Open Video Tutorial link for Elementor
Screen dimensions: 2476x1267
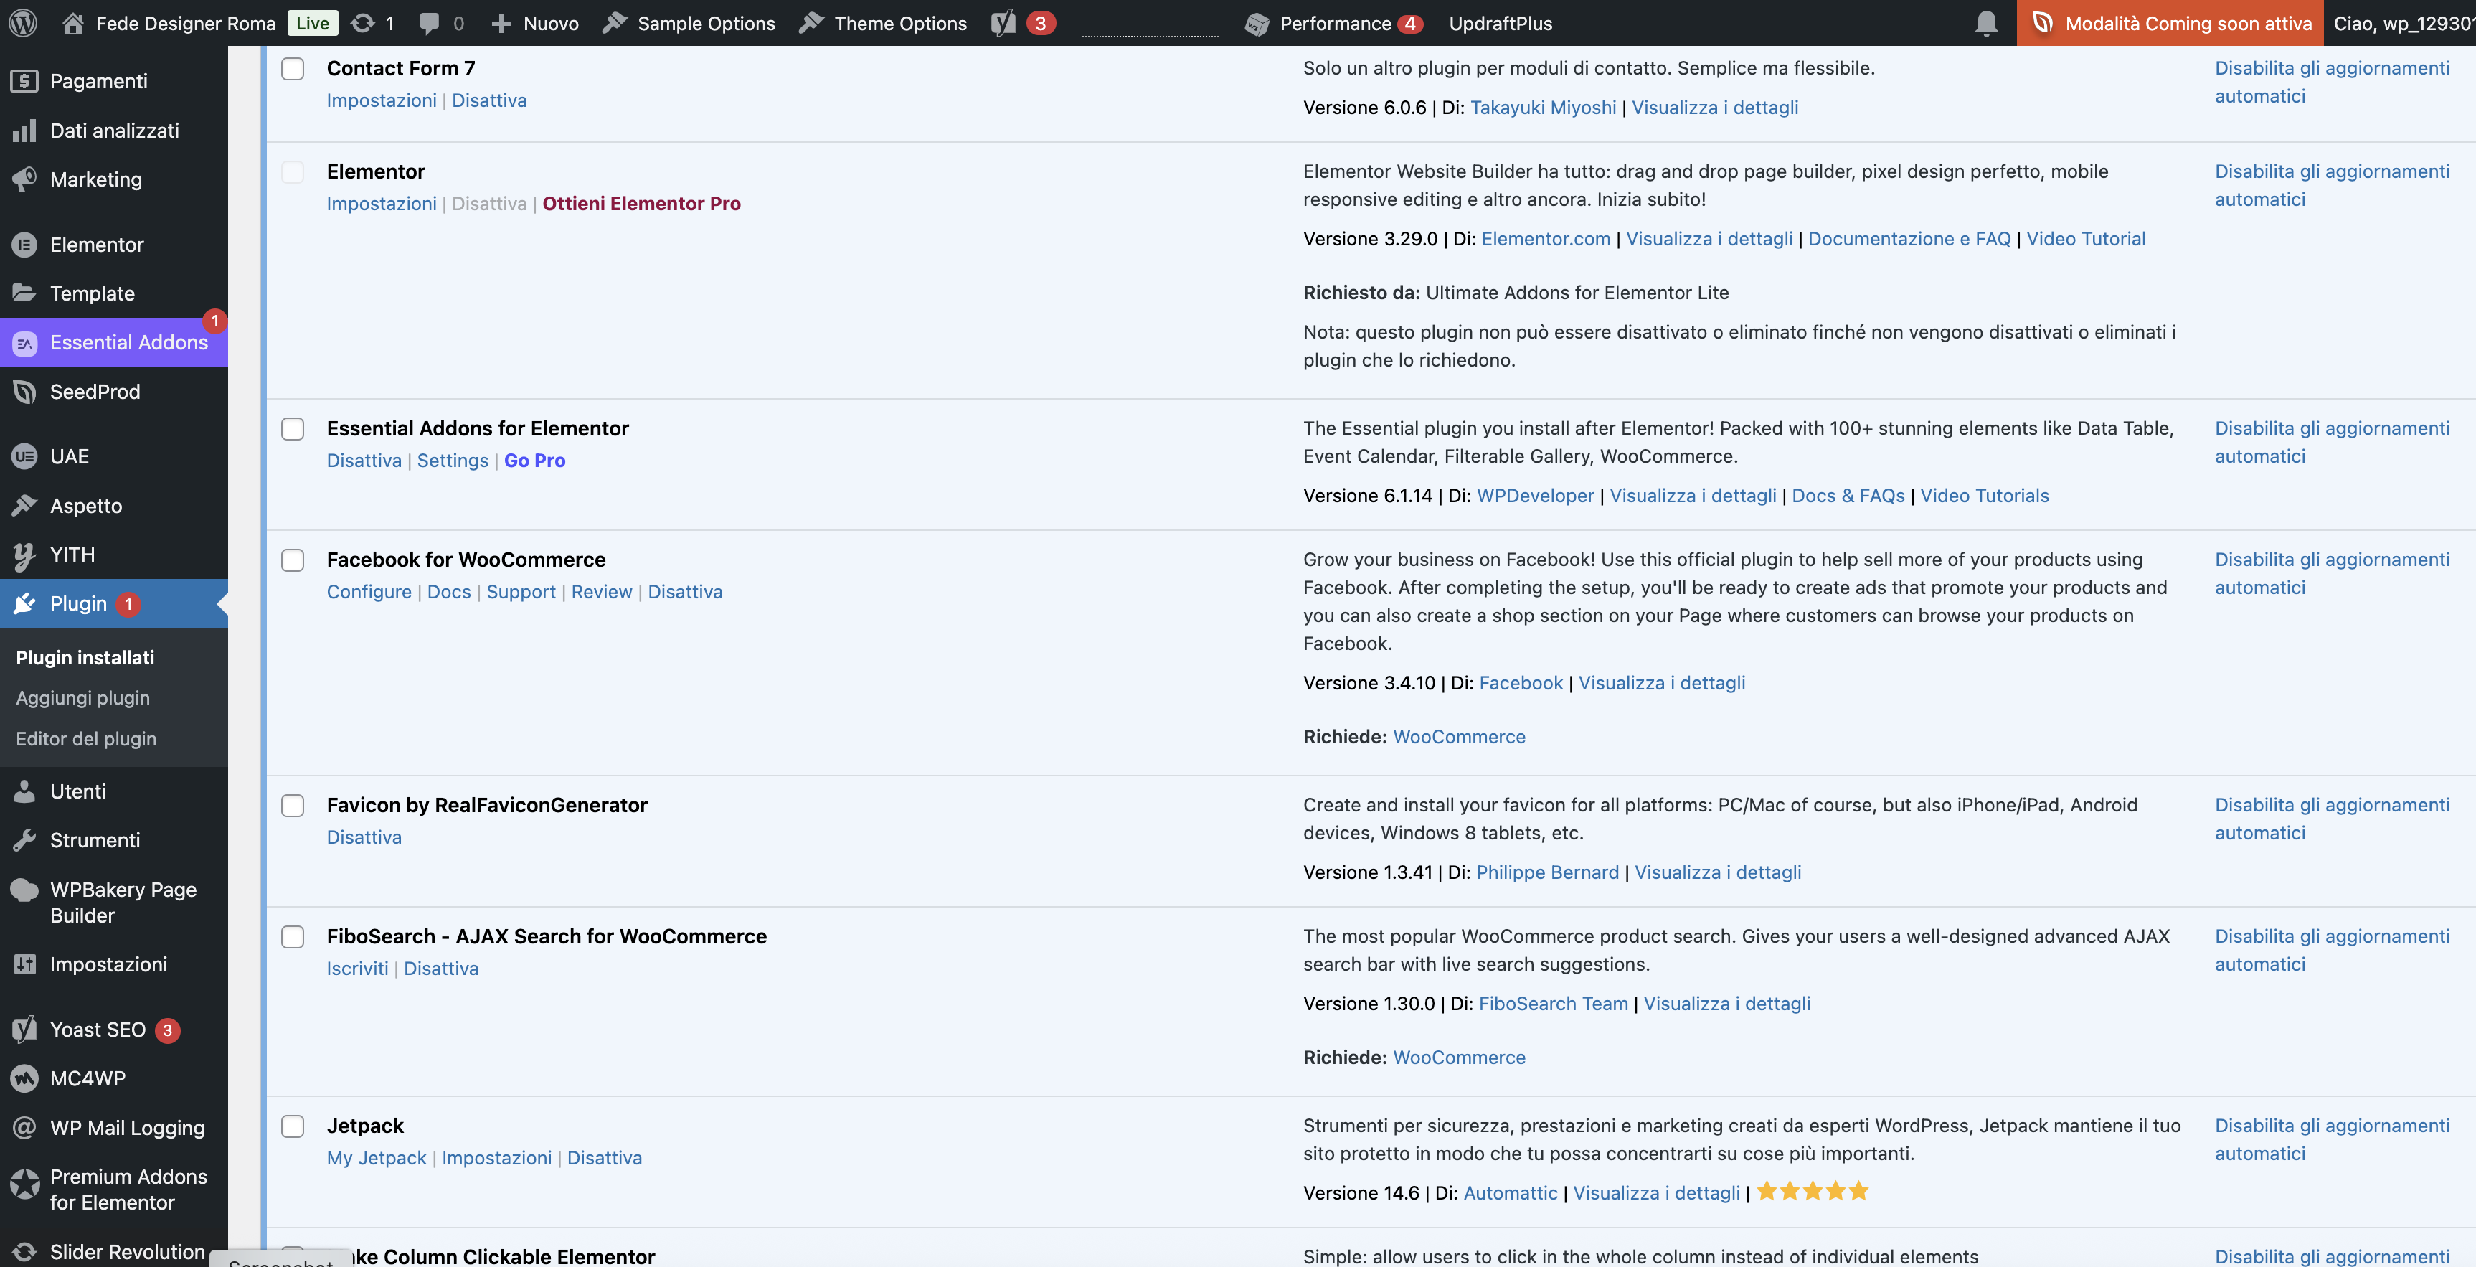pyautogui.click(x=2086, y=238)
